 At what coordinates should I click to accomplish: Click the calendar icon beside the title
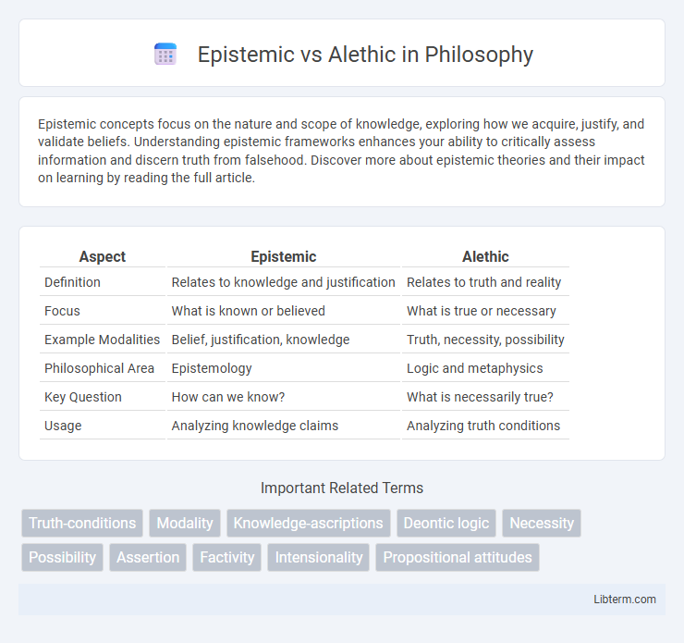point(165,55)
